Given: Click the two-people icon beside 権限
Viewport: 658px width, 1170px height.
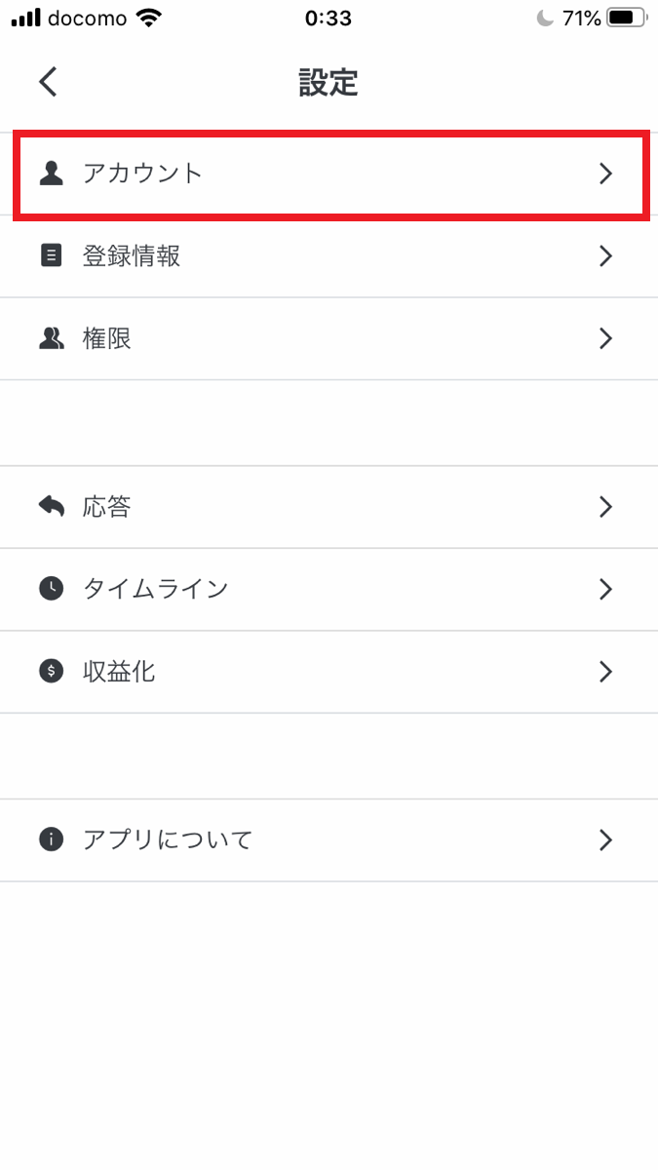Looking at the screenshot, I should click(x=51, y=338).
